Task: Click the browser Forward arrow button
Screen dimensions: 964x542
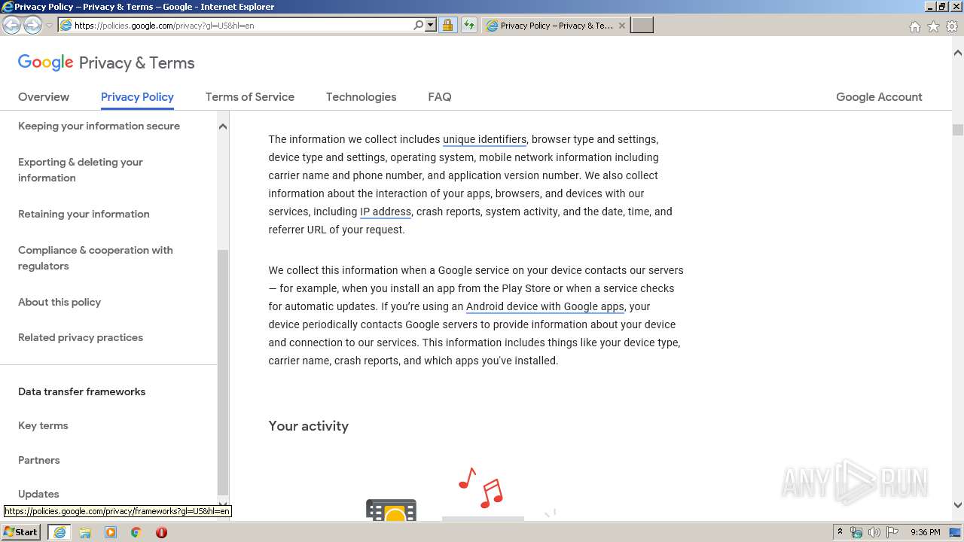Action: pyautogui.click(x=32, y=25)
